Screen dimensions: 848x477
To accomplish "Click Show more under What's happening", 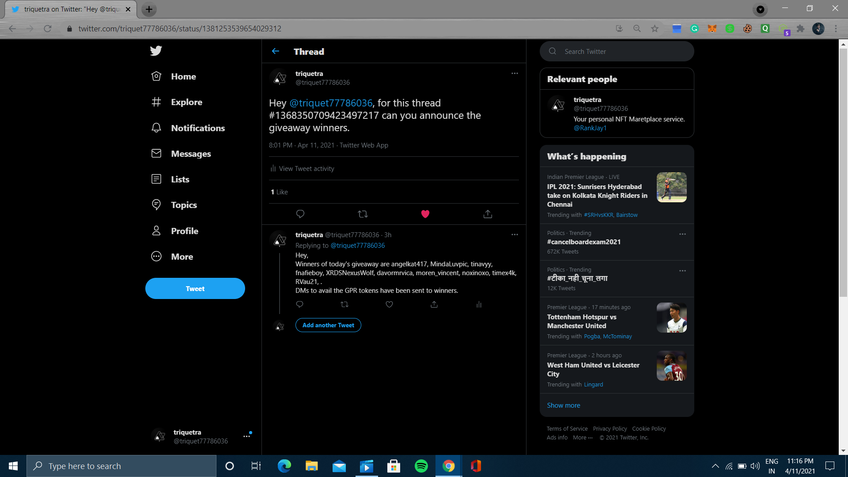I will point(564,405).
